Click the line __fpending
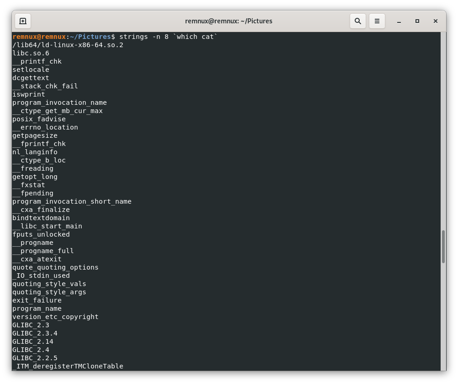The width and height of the screenshot is (458, 384). [33, 193]
